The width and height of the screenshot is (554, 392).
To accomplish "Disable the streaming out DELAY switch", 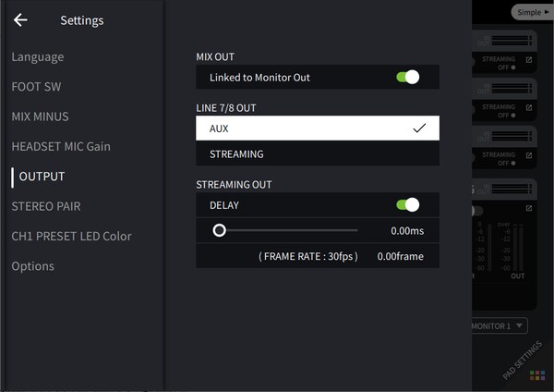I will click(406, 204).
